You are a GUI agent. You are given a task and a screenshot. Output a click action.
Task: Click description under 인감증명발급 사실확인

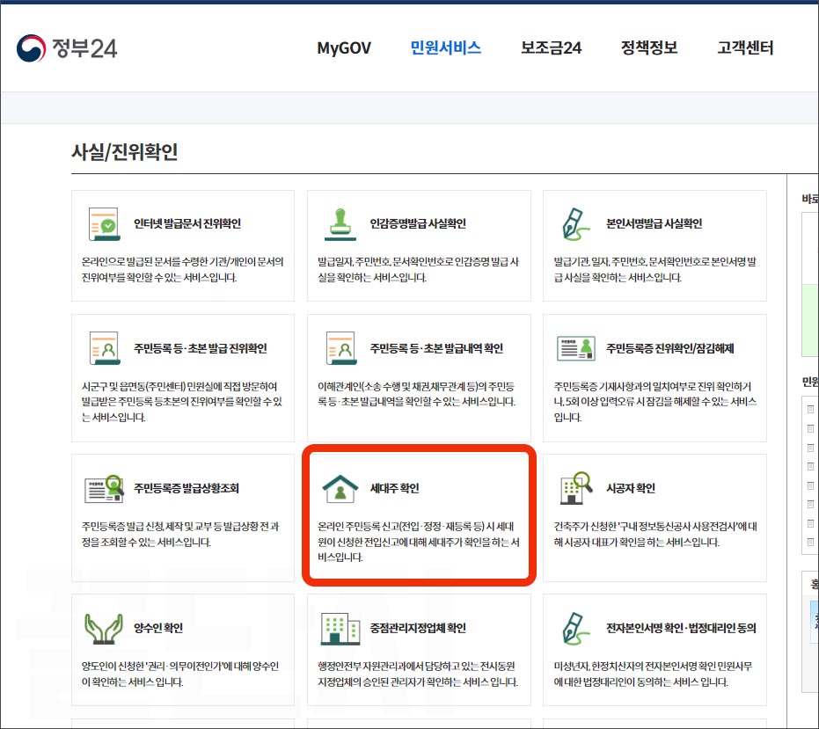click(418, 269)
